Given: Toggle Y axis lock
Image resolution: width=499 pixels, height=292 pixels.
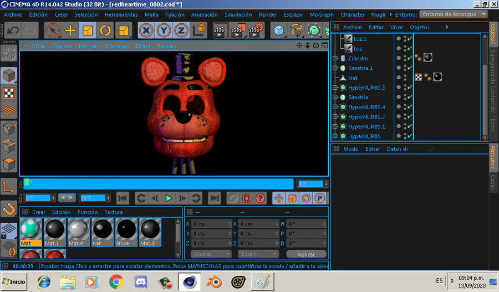Looking at the screenshot, I should [x=164, y=30].
